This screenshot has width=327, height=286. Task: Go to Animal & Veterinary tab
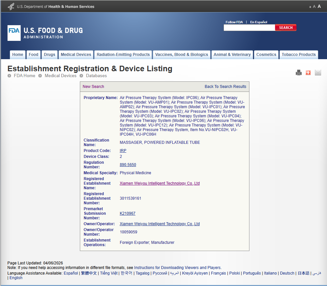point(232,55)
